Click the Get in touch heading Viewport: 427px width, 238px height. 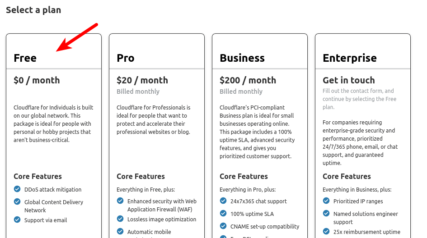coord(349,80)
